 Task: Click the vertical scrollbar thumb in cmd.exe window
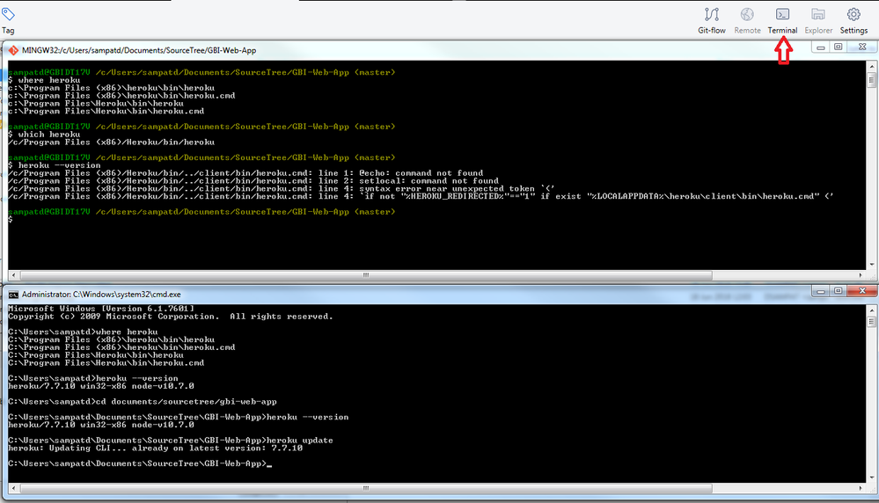(x=871, y=322)
